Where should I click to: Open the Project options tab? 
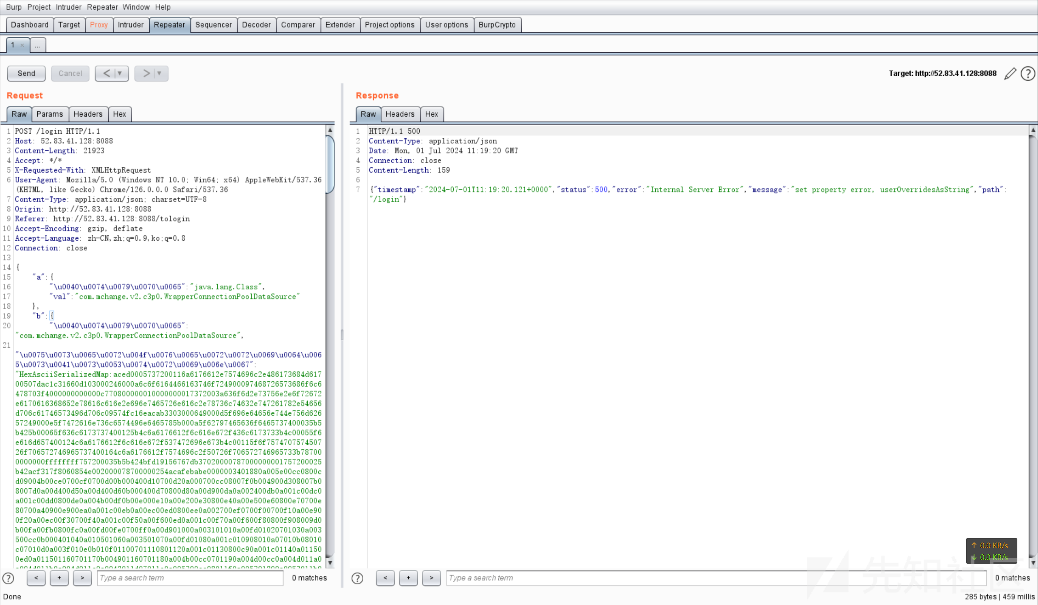[x=390, y=25]
